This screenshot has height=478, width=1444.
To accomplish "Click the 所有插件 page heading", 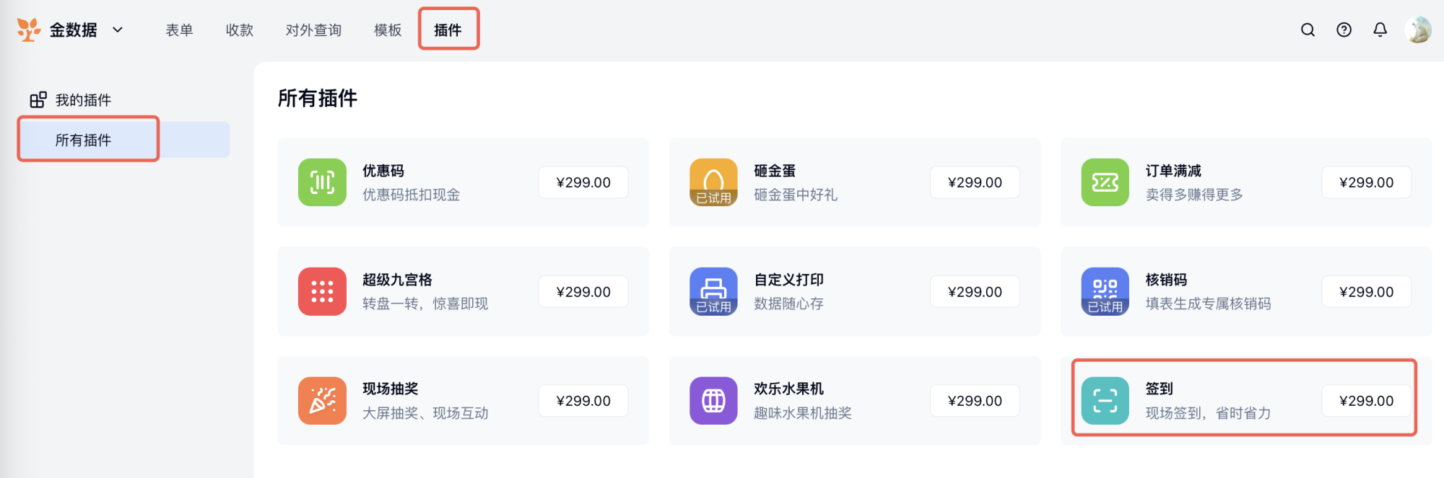I will [318, 98].
